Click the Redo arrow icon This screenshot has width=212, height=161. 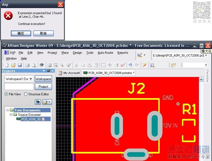click(137, 65)
